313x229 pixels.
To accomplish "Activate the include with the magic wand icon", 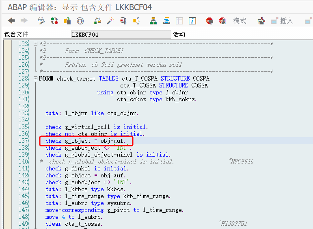I will click(x=110, y=21).
